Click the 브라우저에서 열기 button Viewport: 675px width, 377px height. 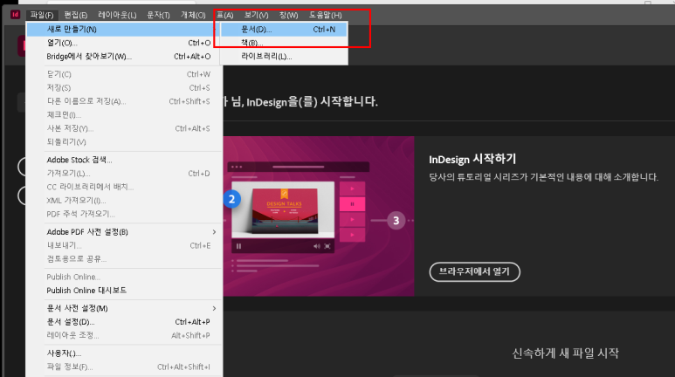[x=474, y=271]
